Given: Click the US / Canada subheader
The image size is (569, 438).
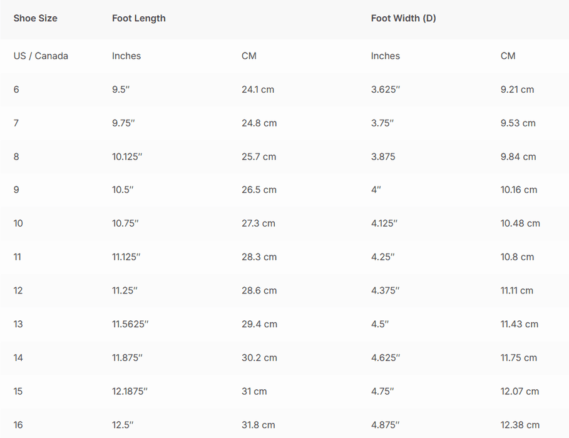Looking at the screenshot, I should (x=41, y=56).
